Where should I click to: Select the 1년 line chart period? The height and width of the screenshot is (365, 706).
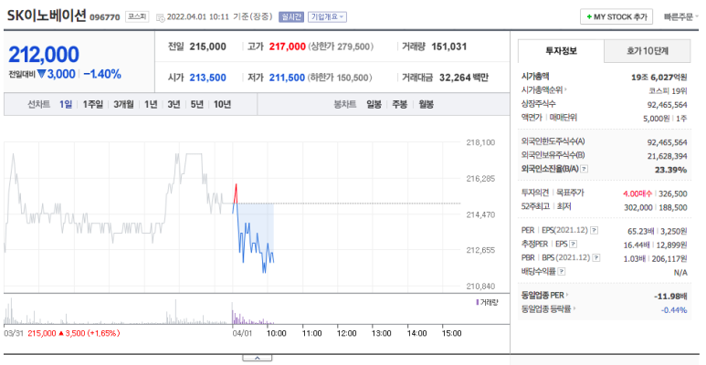click(151, 104)
